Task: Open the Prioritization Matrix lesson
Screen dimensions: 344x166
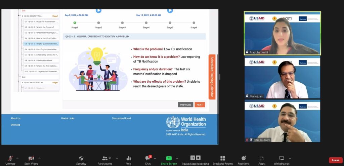Action: click(41, 60)
